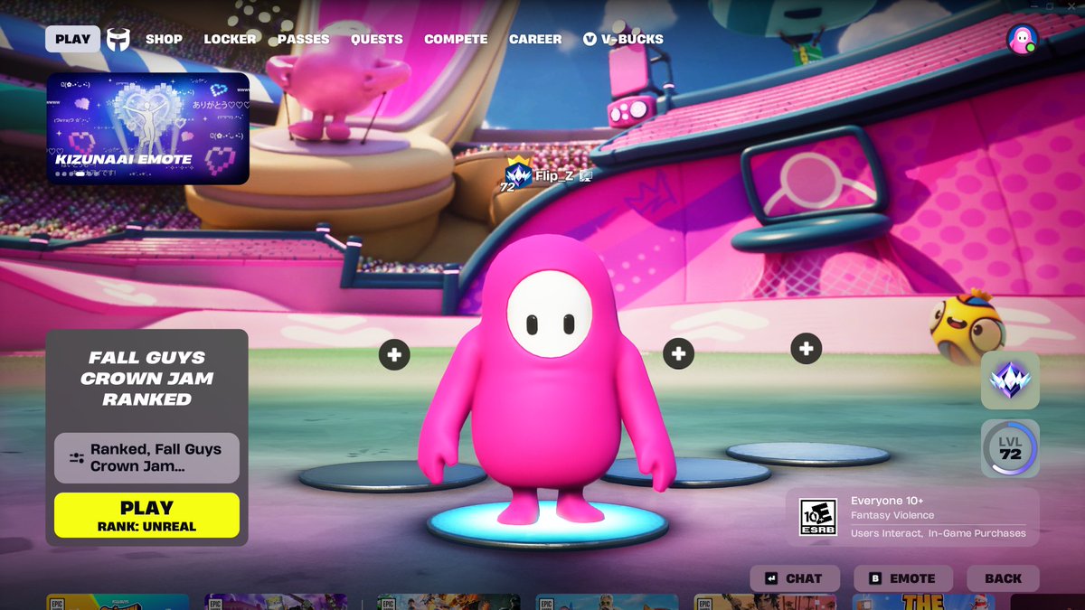1085x610 pixels.
Task: Click the game mode list icon in selector
Action: pyautogui.click(x=76, y=458)
